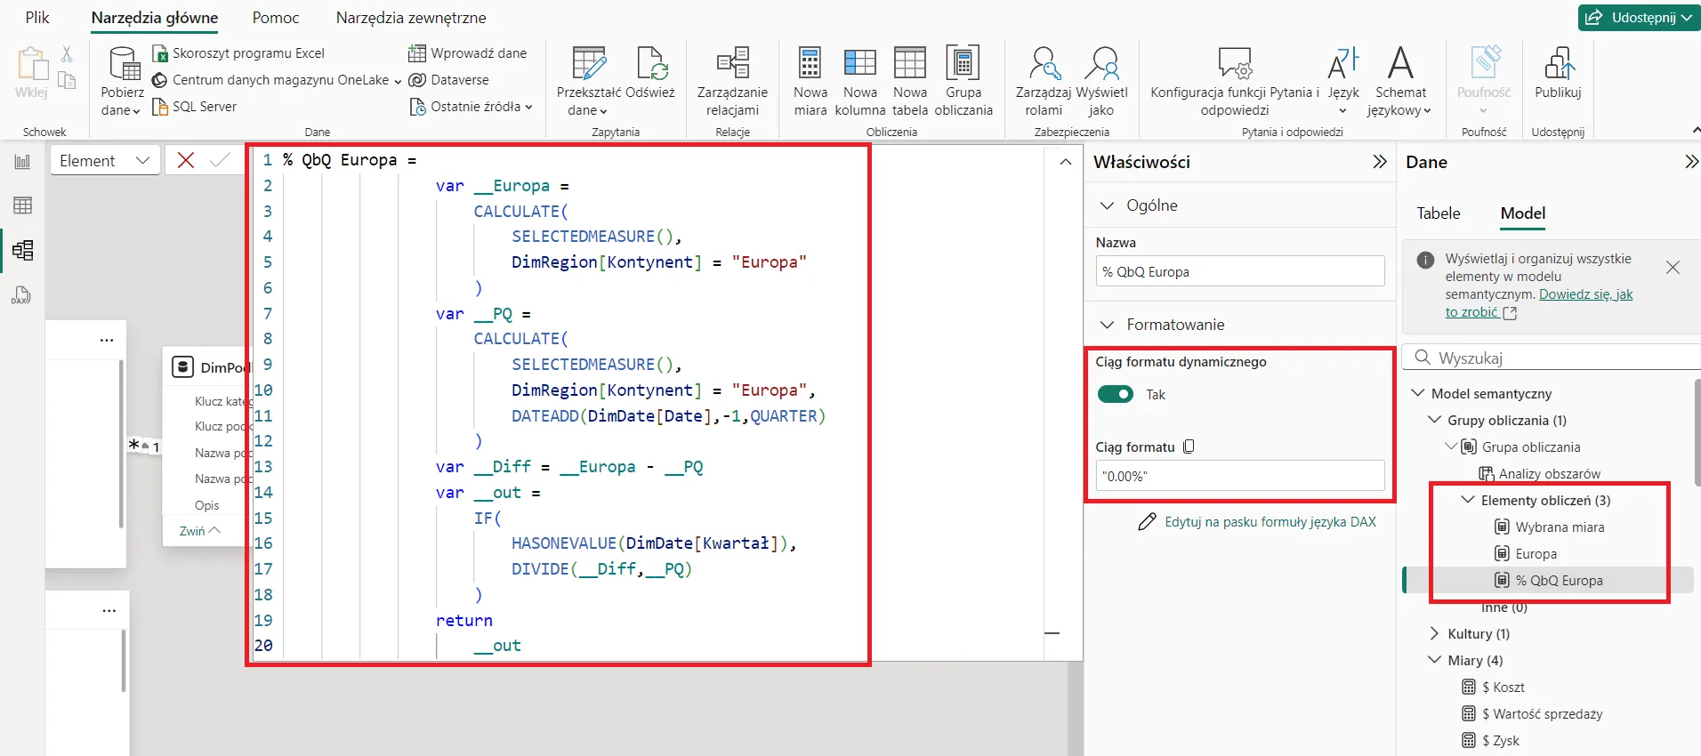Viewport: 1701px width, 756px height.
Task: Collapse the Formatowanie section
Action: pos(1108,325)
